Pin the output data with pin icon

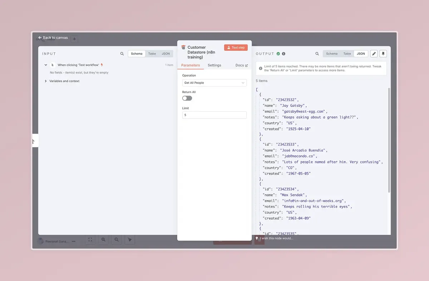[383, 54]
